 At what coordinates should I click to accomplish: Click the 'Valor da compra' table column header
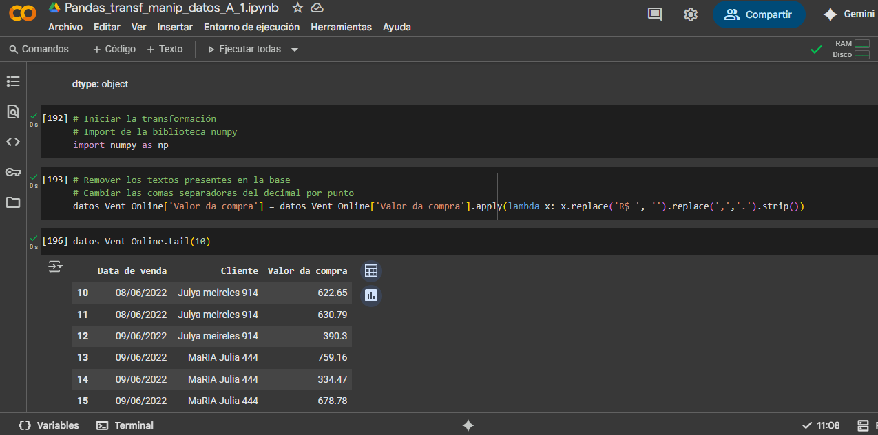[x=307, y=271]
